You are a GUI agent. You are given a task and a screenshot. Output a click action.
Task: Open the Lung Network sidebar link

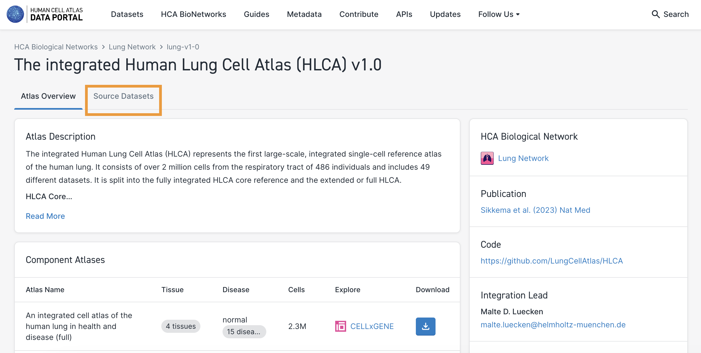click(523, 158)
